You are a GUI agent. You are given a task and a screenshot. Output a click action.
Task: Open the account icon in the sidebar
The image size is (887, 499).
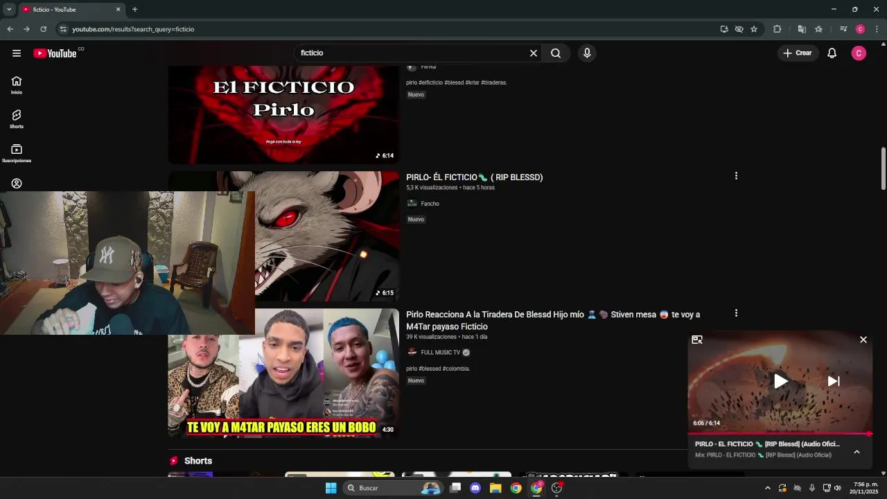coord(17,184)
